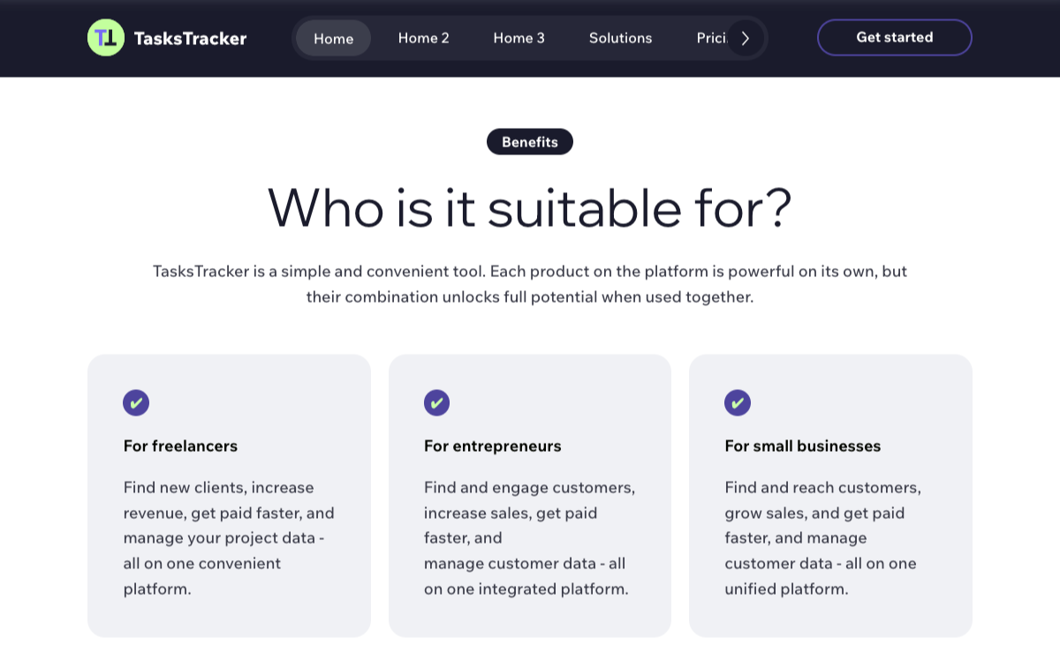Click the checkmark icon above For small businesses
The width and height of the screenshot is (1060, 660).
738,403
